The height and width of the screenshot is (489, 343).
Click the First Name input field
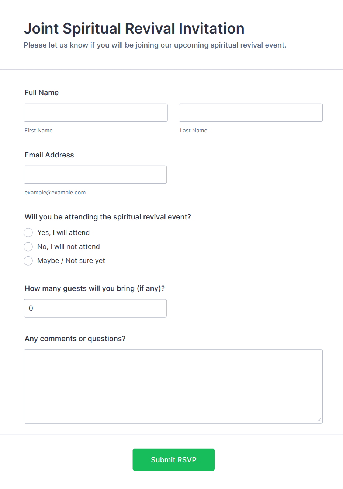tap(96, 112)
